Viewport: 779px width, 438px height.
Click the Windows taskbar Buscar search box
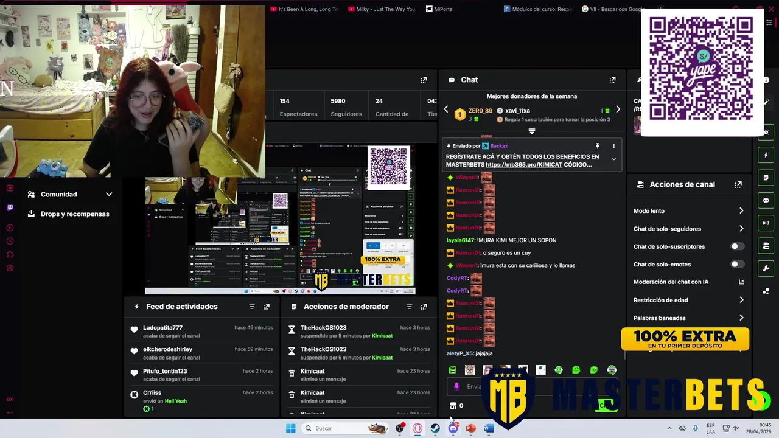coord(344,428)
